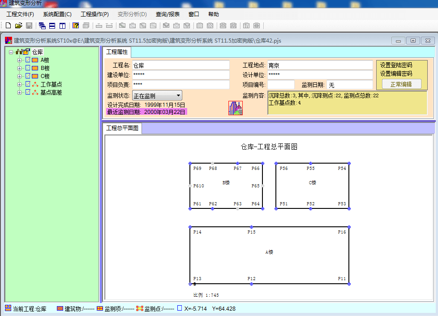Screen dimensions: 438x316
Task: Click the Open folder toolbar icon
Action: pyautogui.click(x=18, y=26)
